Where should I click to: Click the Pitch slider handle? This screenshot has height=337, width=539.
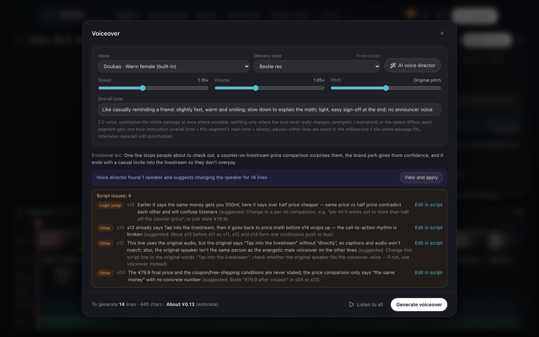(386, 88)
